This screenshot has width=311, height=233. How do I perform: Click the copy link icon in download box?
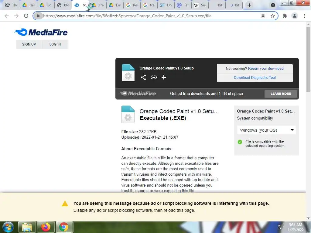[153, 77]
